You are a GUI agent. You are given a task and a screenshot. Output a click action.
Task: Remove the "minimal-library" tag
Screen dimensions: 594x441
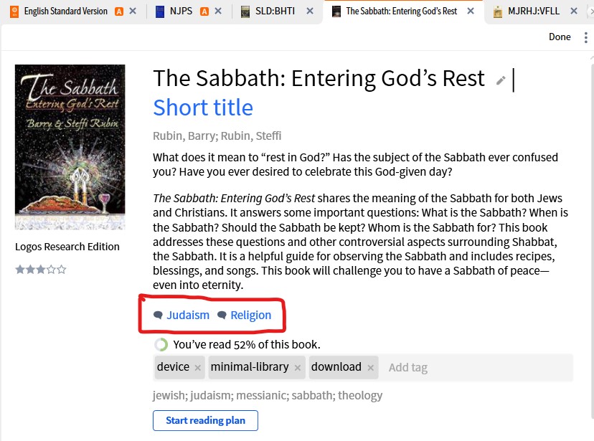[297, 366]
